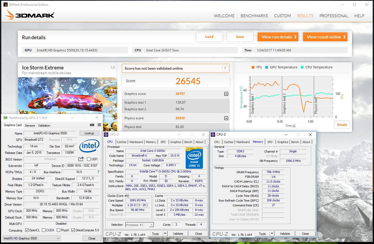Toggle the DirectCompute 5.0 checkbox
The width and height of the screenshot is (374, 244).
coord(73,230)
